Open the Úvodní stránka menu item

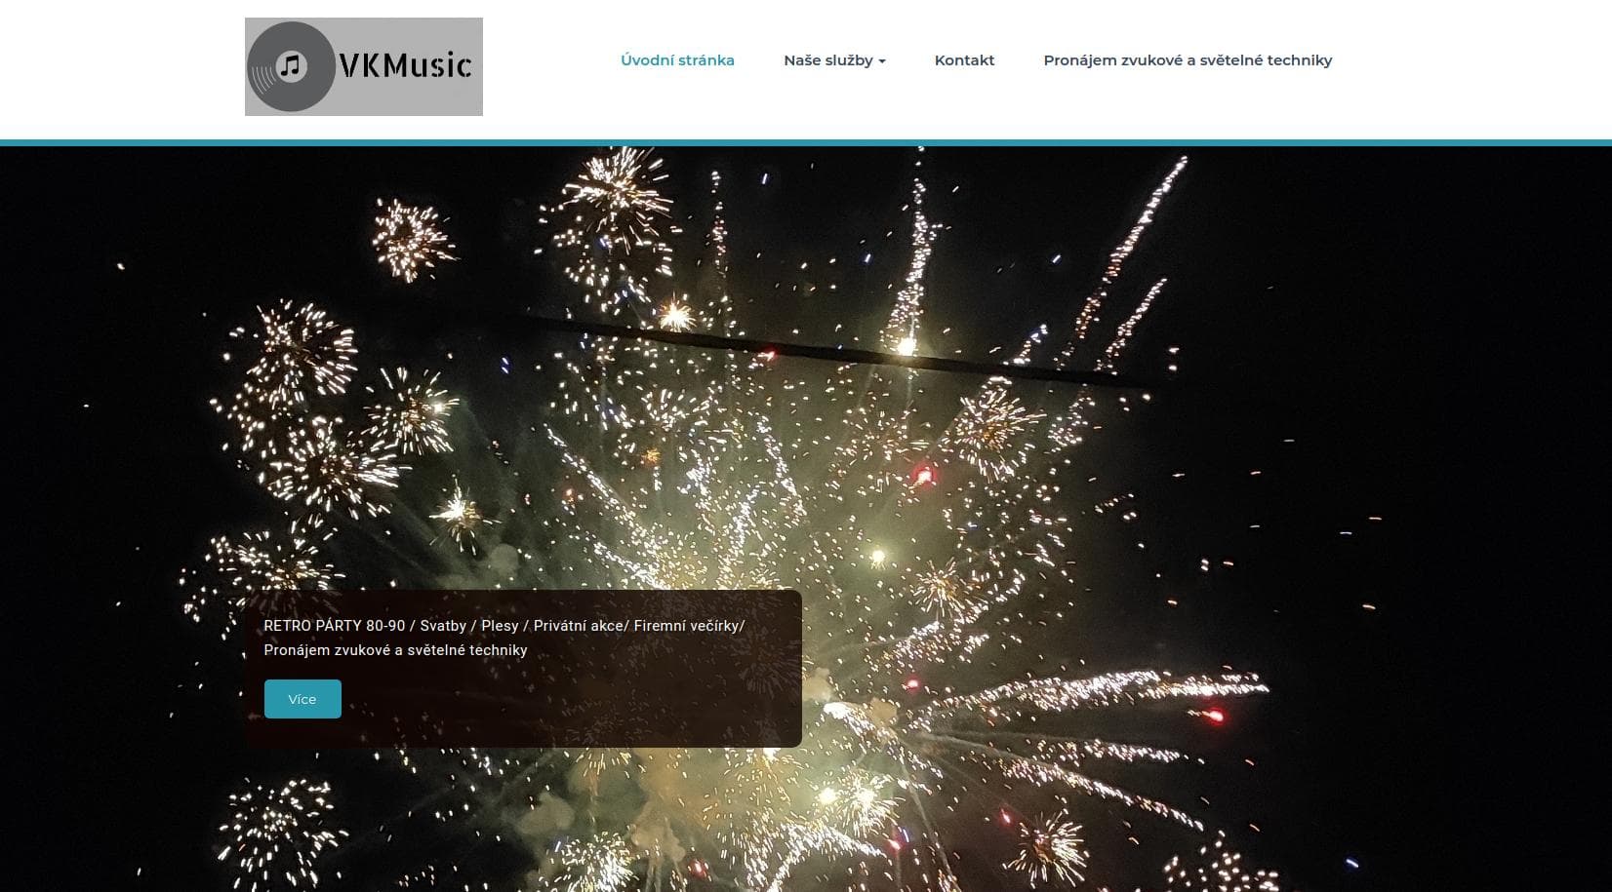coord(677,60)
